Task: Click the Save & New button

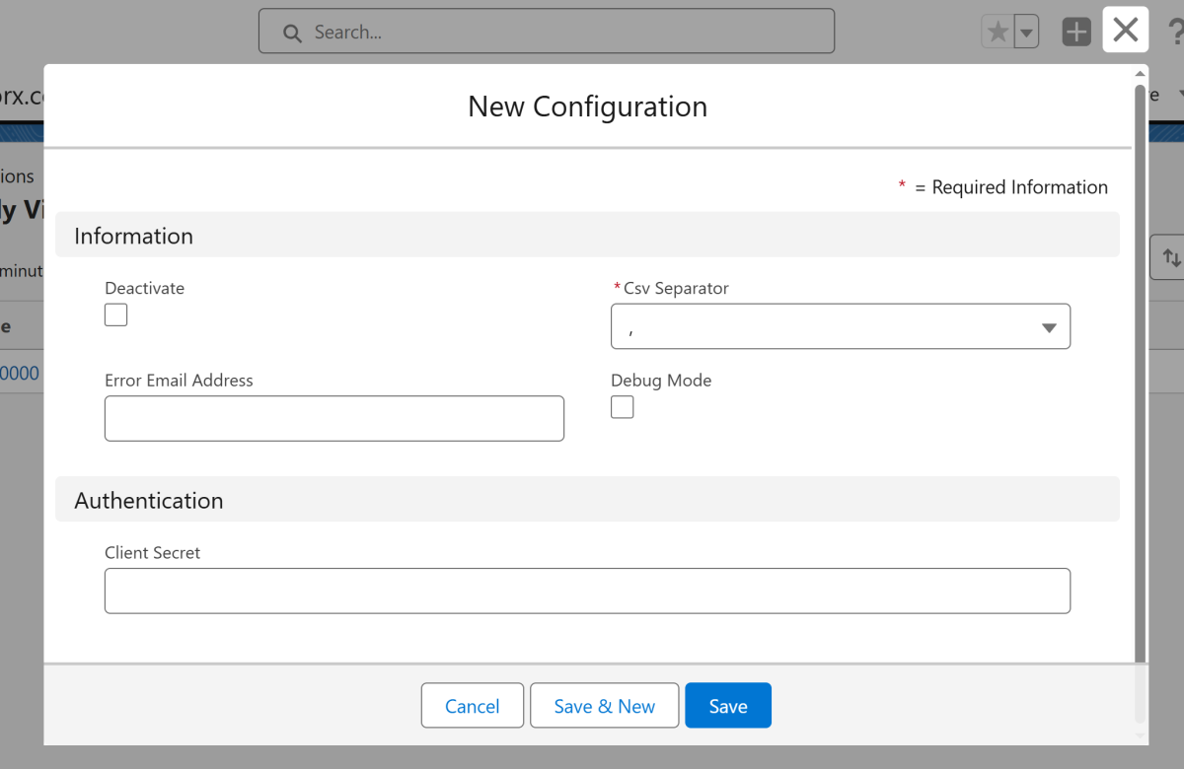Action: [x=604, y=706]
